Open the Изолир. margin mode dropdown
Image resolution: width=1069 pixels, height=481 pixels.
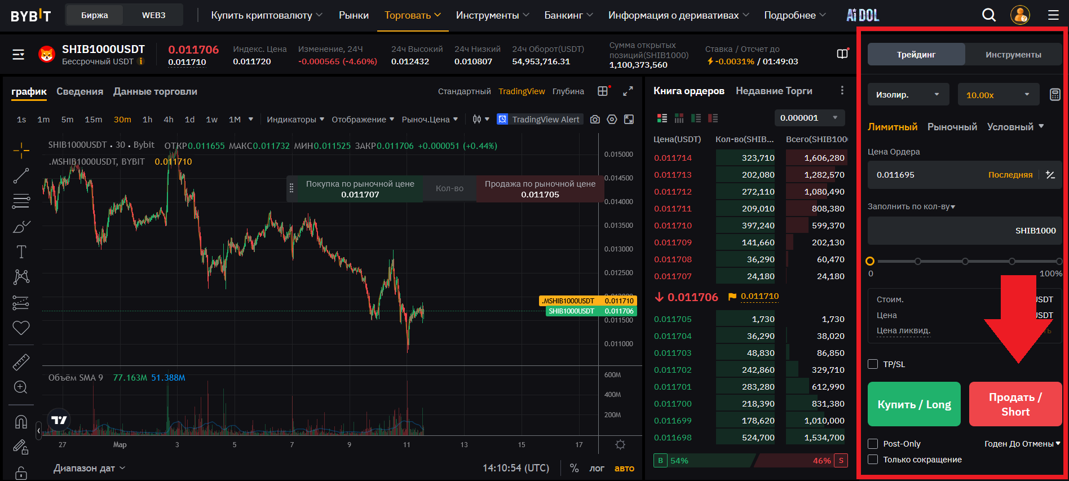click(908, 95)
